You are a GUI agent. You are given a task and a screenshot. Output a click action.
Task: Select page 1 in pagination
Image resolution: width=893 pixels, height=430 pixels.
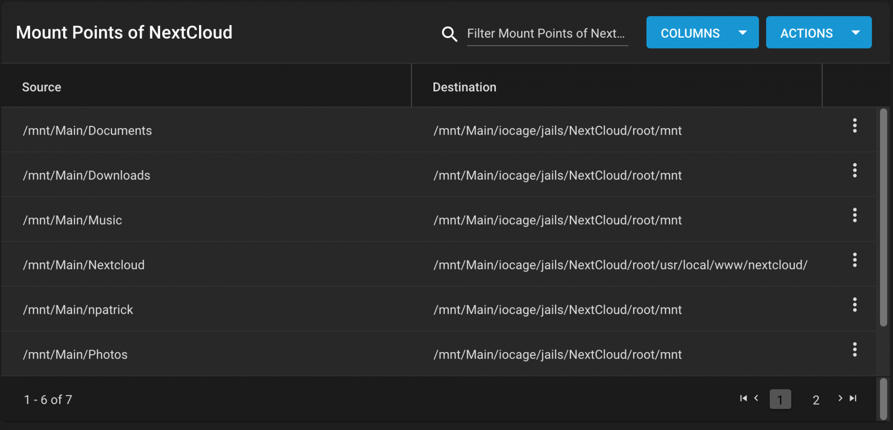coord(780,399)
